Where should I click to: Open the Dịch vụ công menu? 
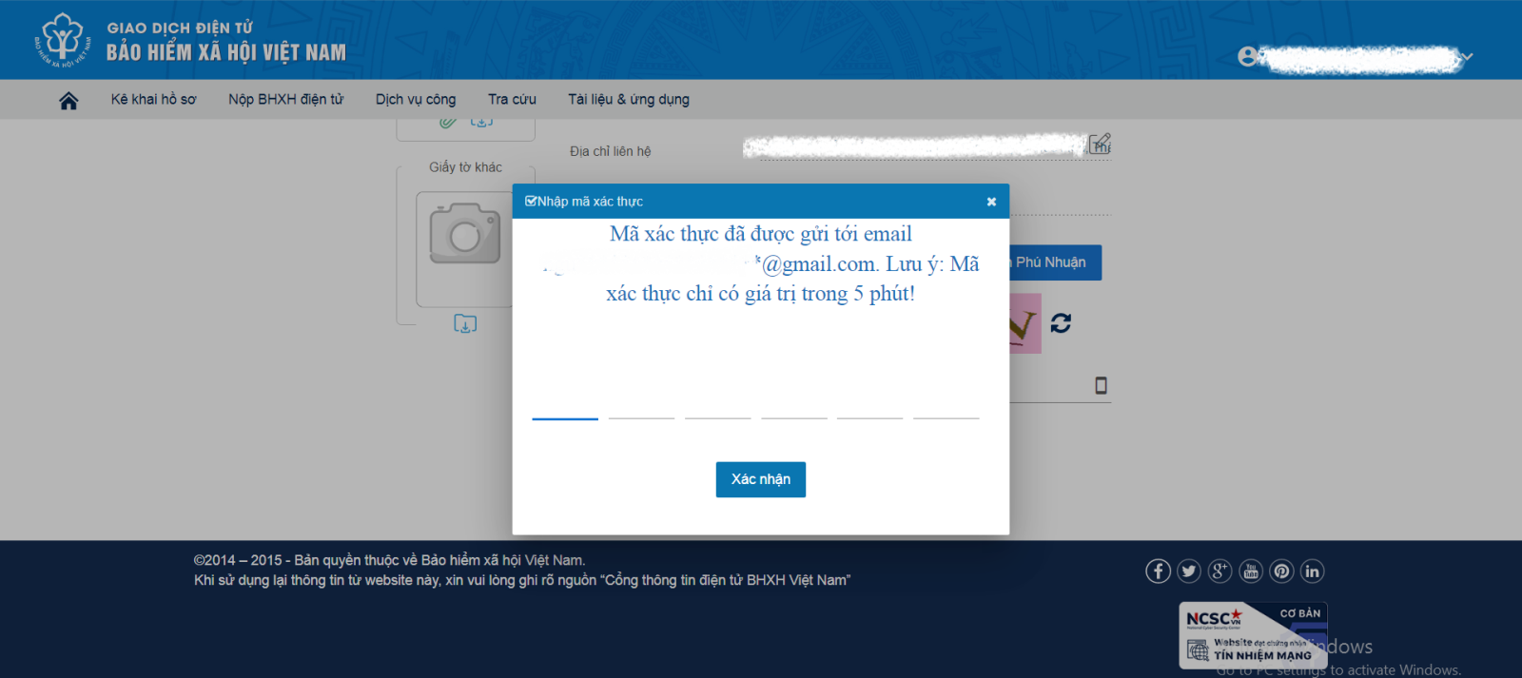click(416, 99)
